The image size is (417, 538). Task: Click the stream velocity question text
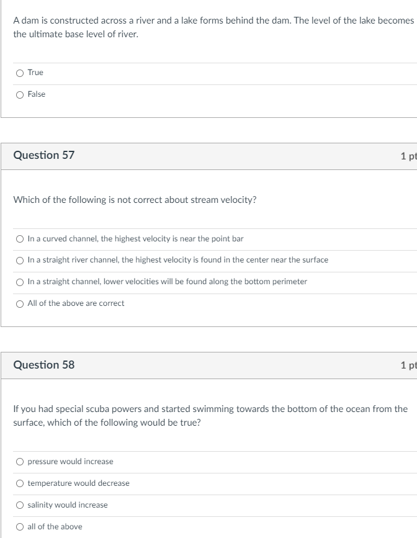point(135,200)
